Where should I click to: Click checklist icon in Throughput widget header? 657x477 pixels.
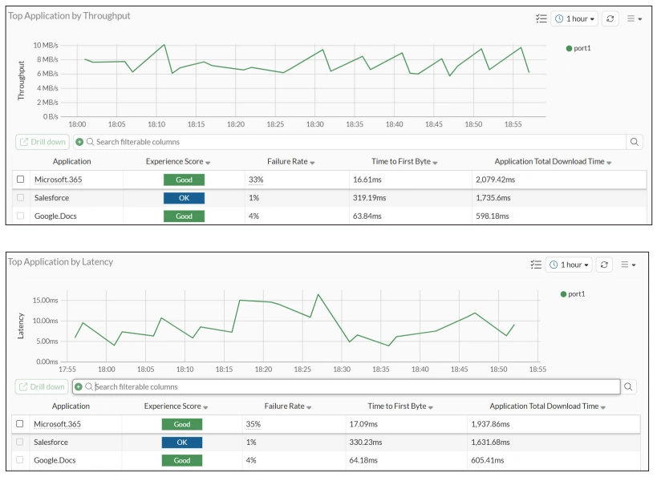[541, 18]
